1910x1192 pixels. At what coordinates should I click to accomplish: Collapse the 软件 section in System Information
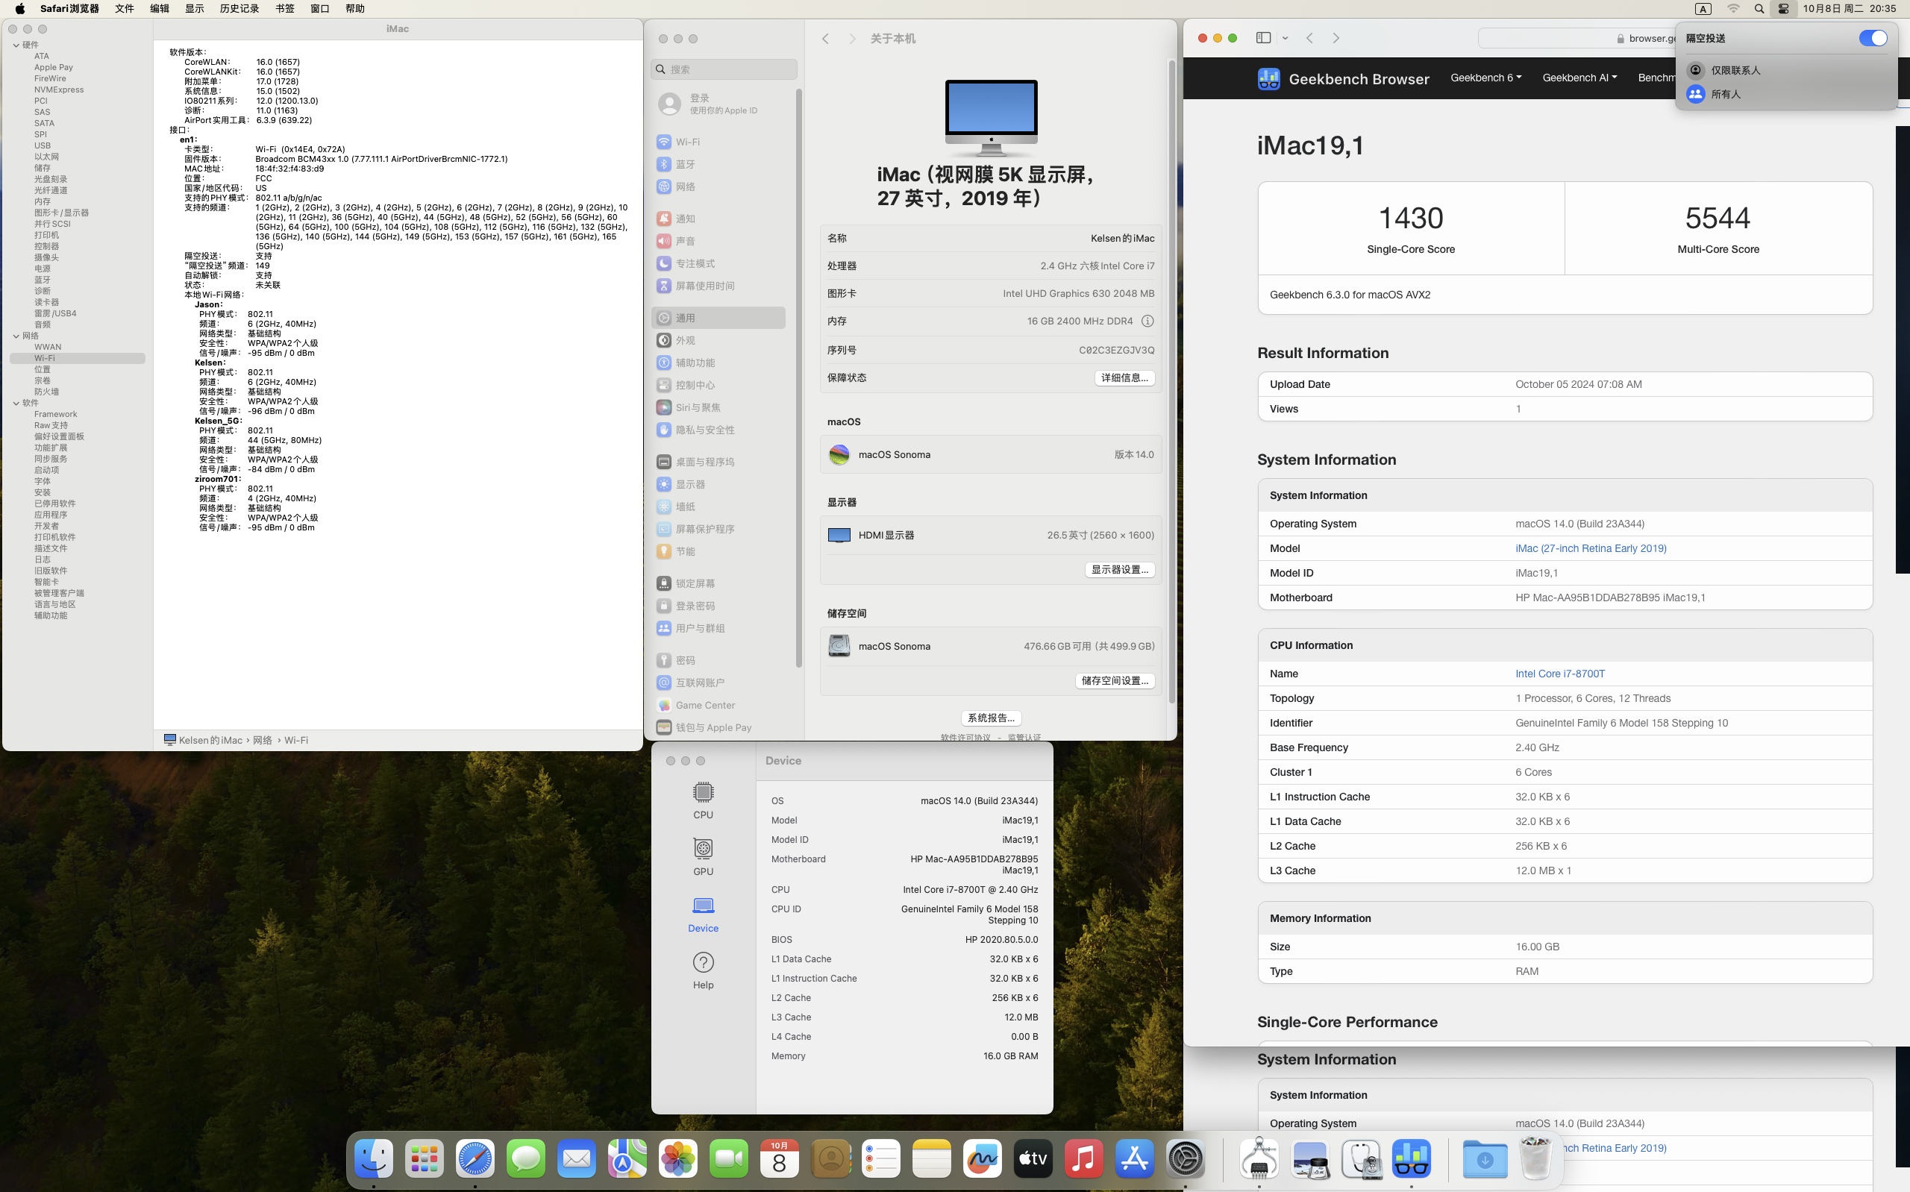16,403
